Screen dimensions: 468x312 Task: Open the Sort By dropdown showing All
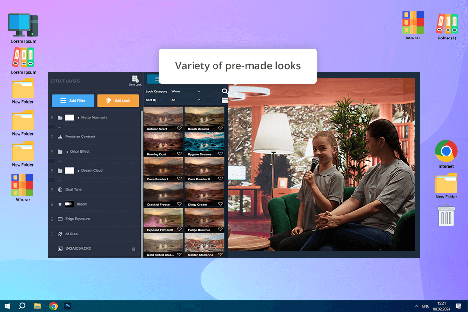(x=186, y=100)
